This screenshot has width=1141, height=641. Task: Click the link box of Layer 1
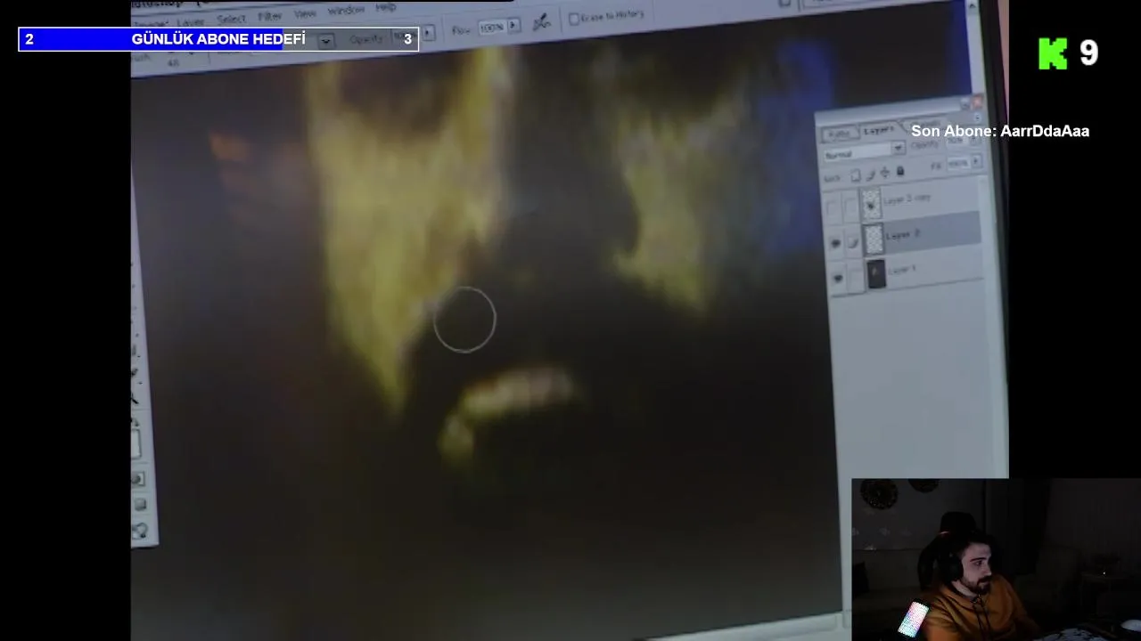coord(857,277)
